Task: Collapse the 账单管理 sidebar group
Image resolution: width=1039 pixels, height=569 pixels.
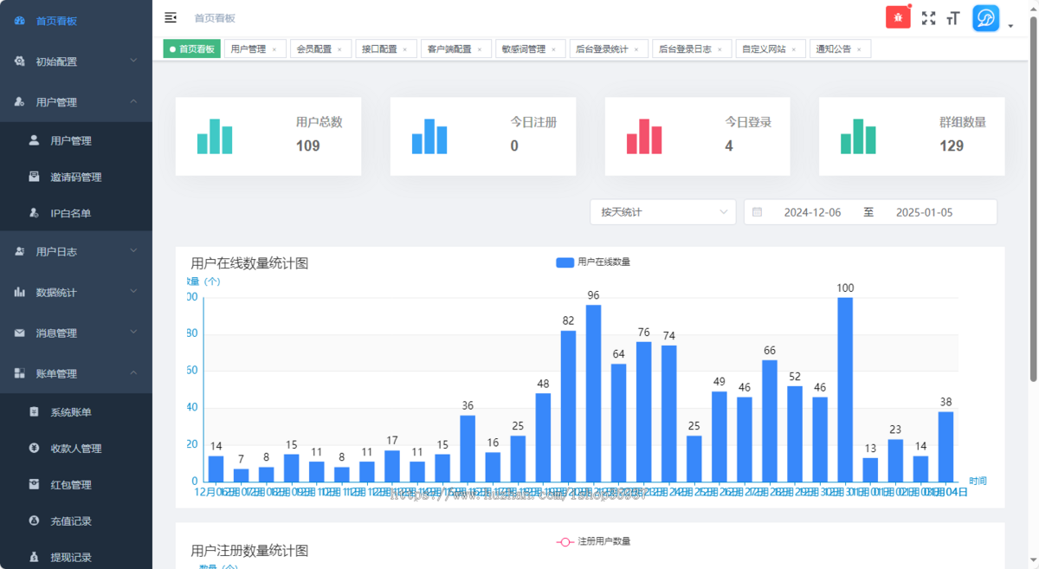Action: [76, 373]
